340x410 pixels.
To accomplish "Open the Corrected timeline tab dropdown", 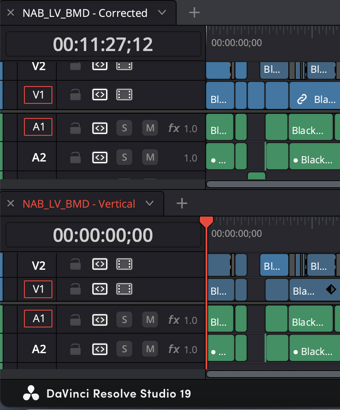I will click(x=162, y=12).
